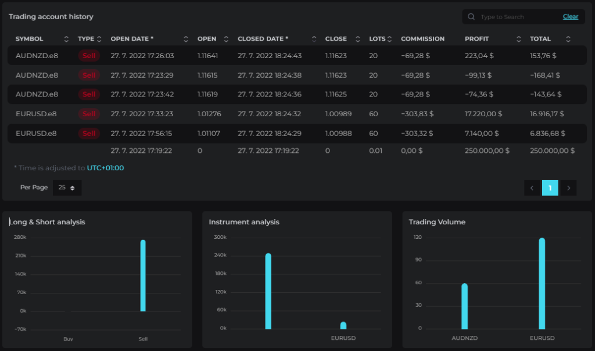Sort by Open Date column arrows
This screenshot has width=595, height=351.
185,39
